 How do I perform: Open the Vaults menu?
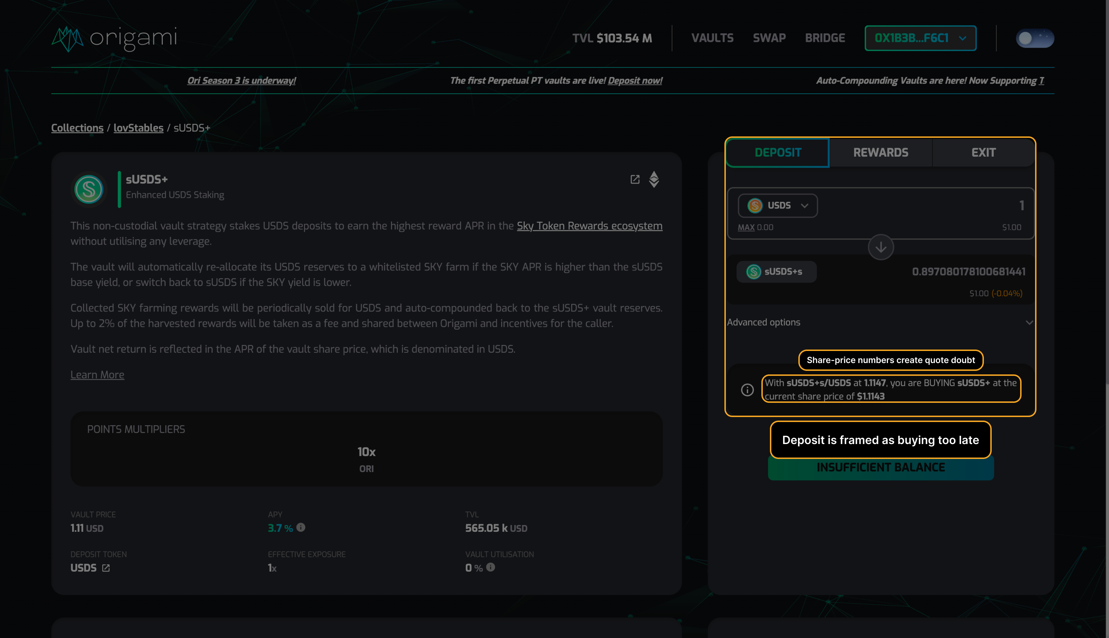[712, 38]
